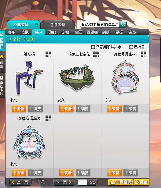The width and height of the screenshot is (161, 188).
Task: Expand the 经典装备 dropdown arrow
Action: coord(36,25)
